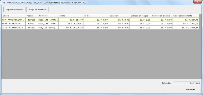Click the Pago con cheque button
This screenshot has width=203, height=95.
tap(14, 9)
